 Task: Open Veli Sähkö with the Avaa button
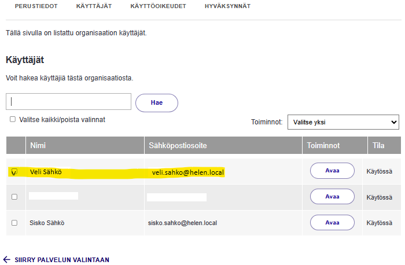pyautogui.click(x=332, y=171)
